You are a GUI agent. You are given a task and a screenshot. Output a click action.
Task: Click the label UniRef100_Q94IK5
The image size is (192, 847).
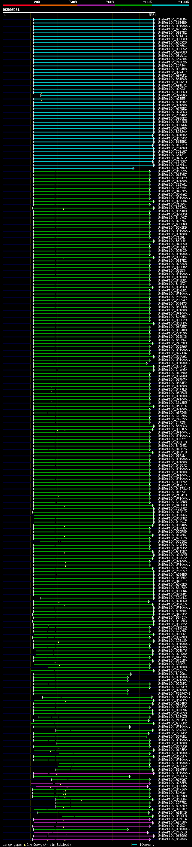[172, 122]
